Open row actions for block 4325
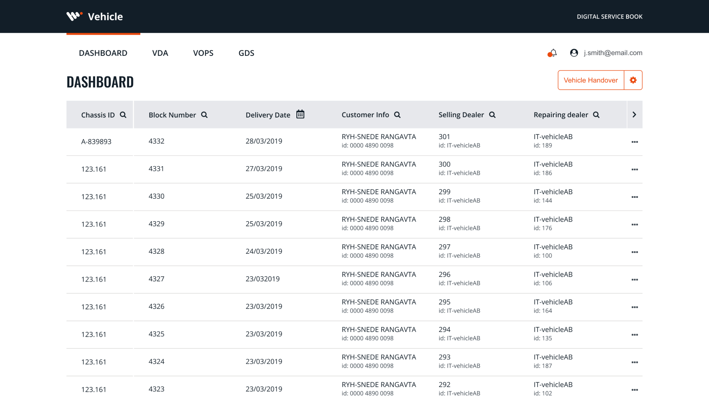The height and width of the screenshot is (398, 709). pos(634,335)
